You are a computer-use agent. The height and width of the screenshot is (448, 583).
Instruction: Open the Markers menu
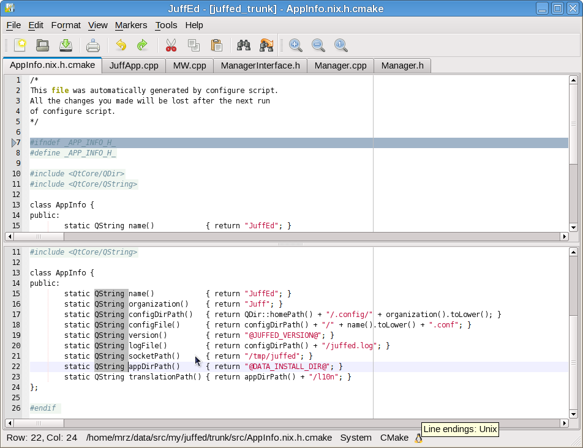tap(131, 25)
